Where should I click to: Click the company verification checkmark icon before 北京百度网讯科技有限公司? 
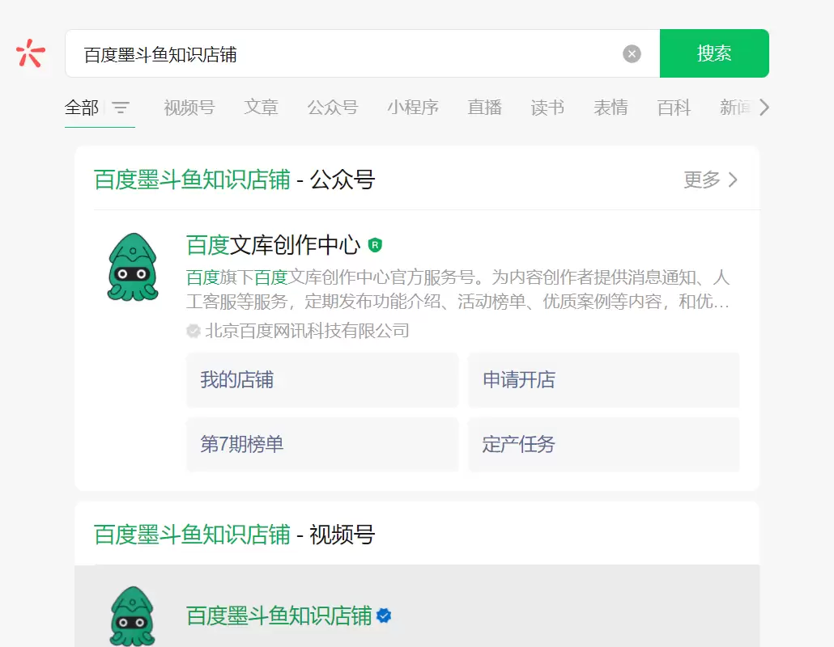point(193,330)
